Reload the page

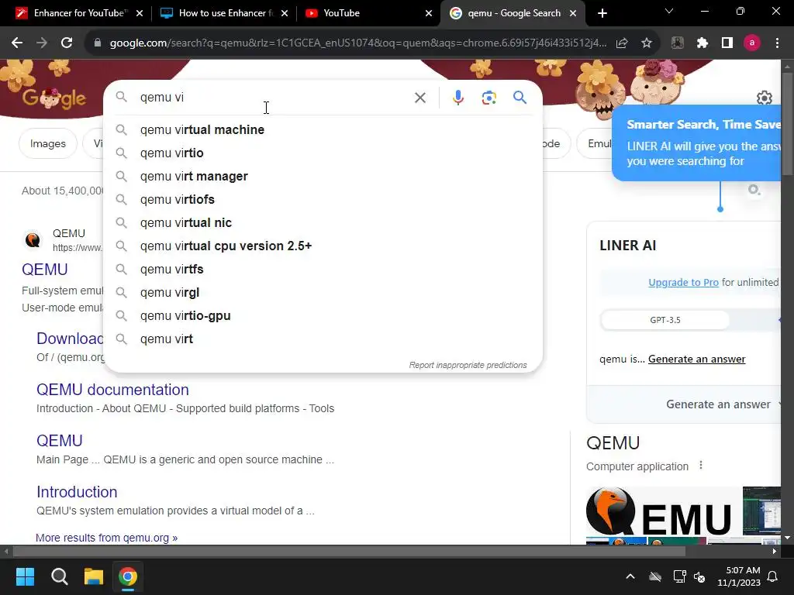(x=67, y=43)
